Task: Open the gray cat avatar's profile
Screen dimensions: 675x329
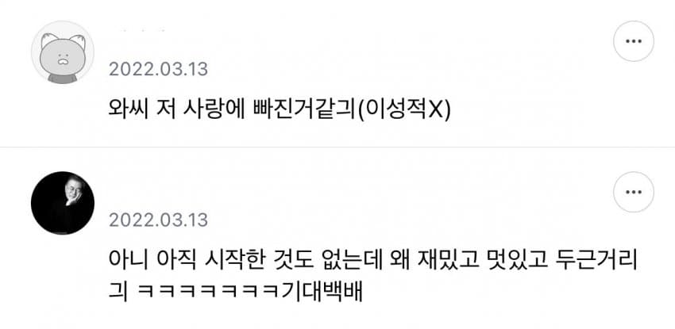Action: (63, 52)
